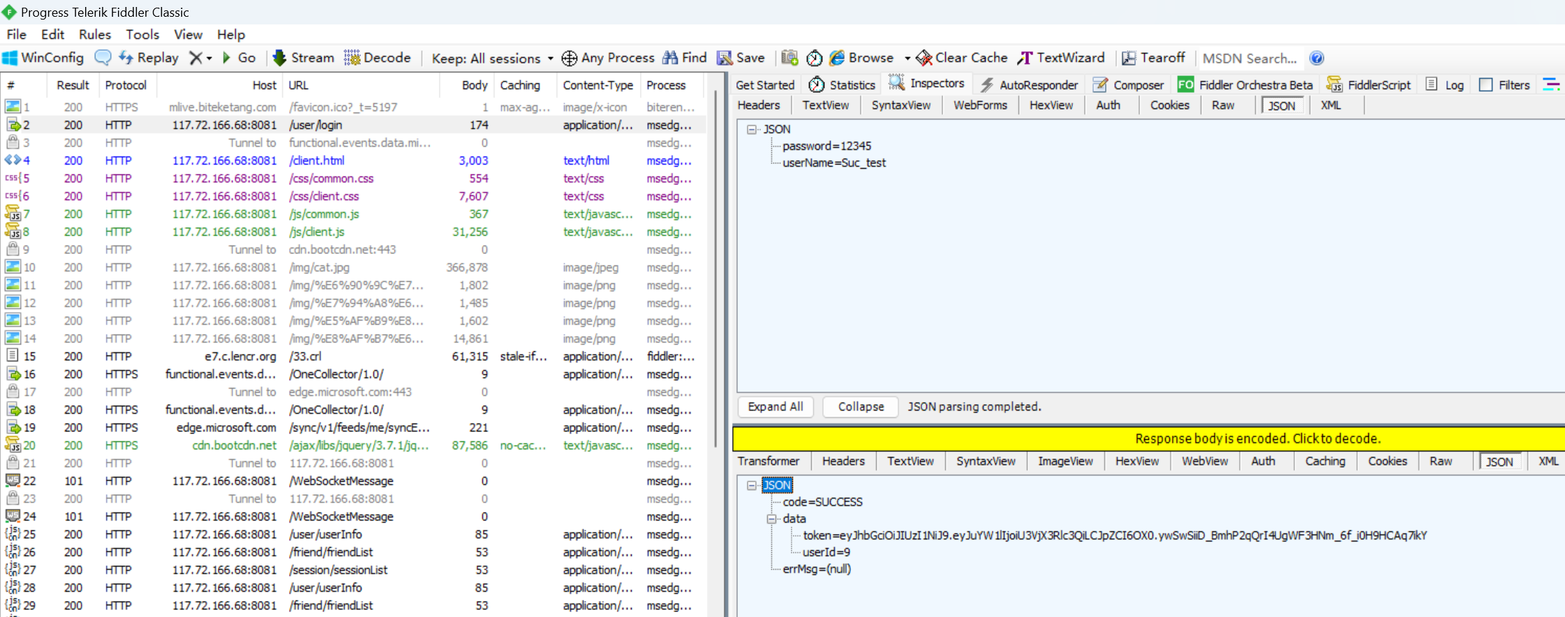Open the FiddlerScript tab
Screen dimensions: 1565x617
[x=1369, y=85]
